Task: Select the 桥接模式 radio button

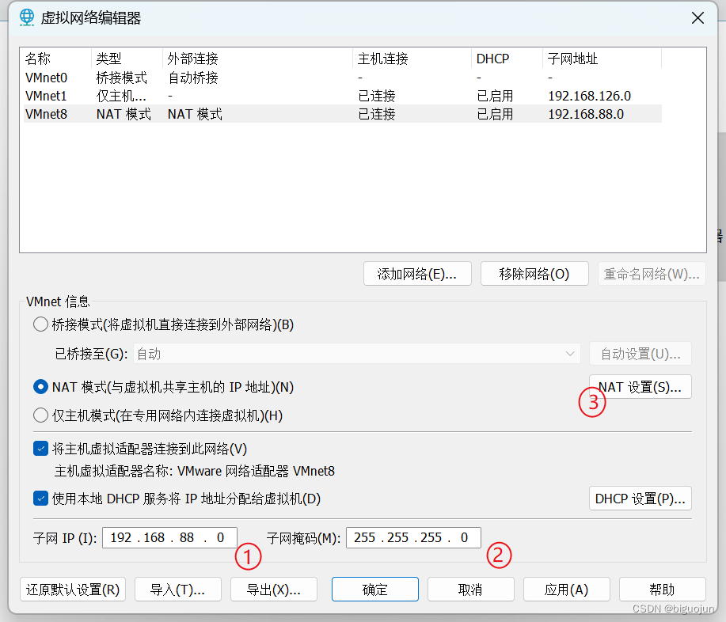Action: click(x=40, y=324)
